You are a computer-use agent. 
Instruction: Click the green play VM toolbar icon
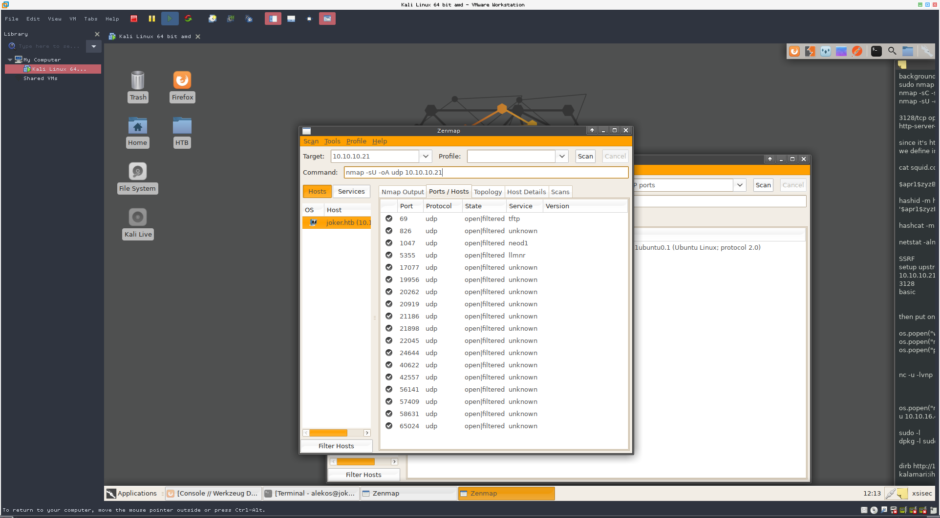[x=170, y=19]
